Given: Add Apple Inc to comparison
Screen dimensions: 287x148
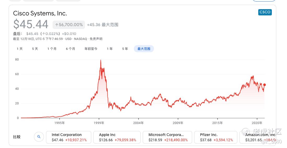Looking at the screenshot, I should click(x=117, y=137).
